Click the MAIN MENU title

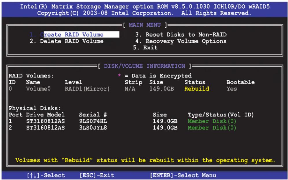[145, 25]
